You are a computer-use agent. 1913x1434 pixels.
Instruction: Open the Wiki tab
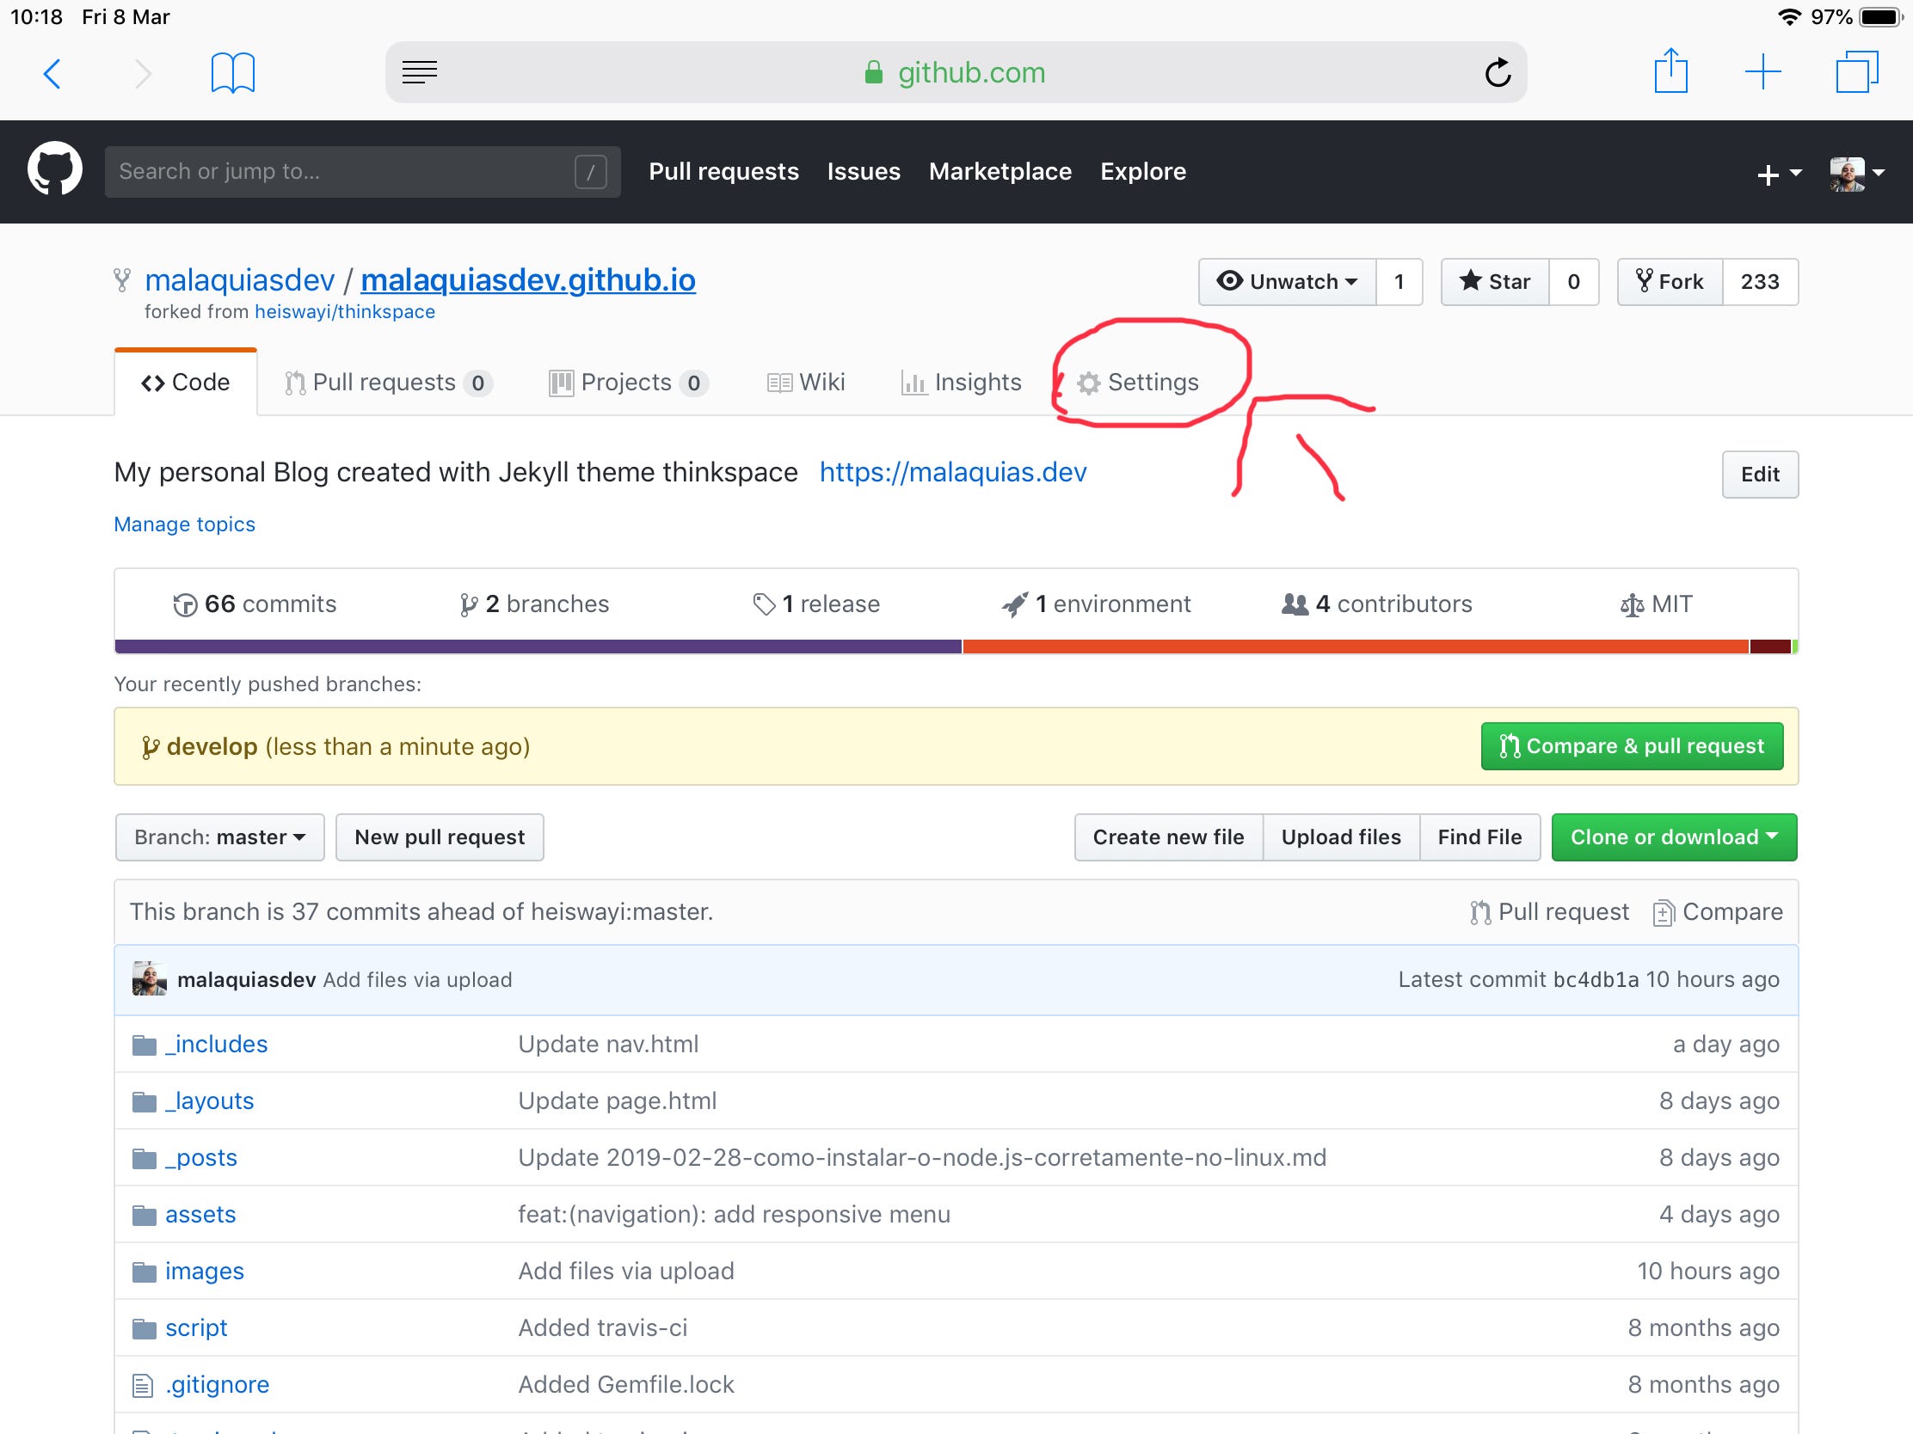click(806, 382)
